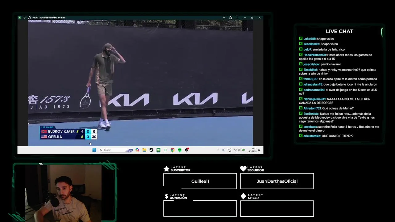Click juliancatan45 username in chat

(x=313, y=84)
